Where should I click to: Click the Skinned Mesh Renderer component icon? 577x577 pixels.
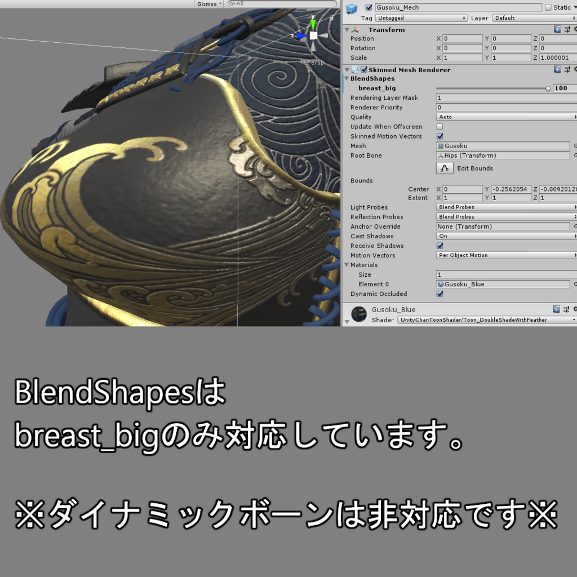(x=354, y=69)
